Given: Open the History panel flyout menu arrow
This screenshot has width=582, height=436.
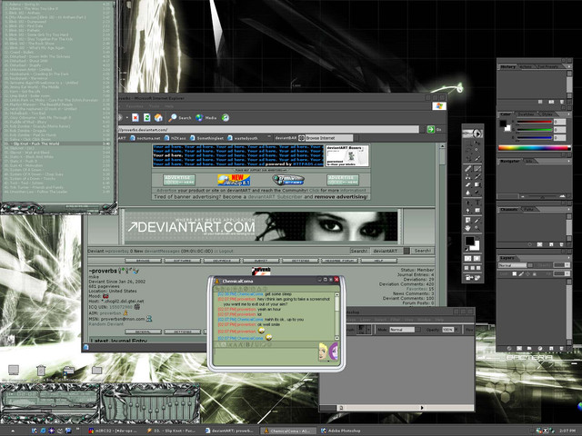Looking at the screenshot, I should click(x=569, y=66).
